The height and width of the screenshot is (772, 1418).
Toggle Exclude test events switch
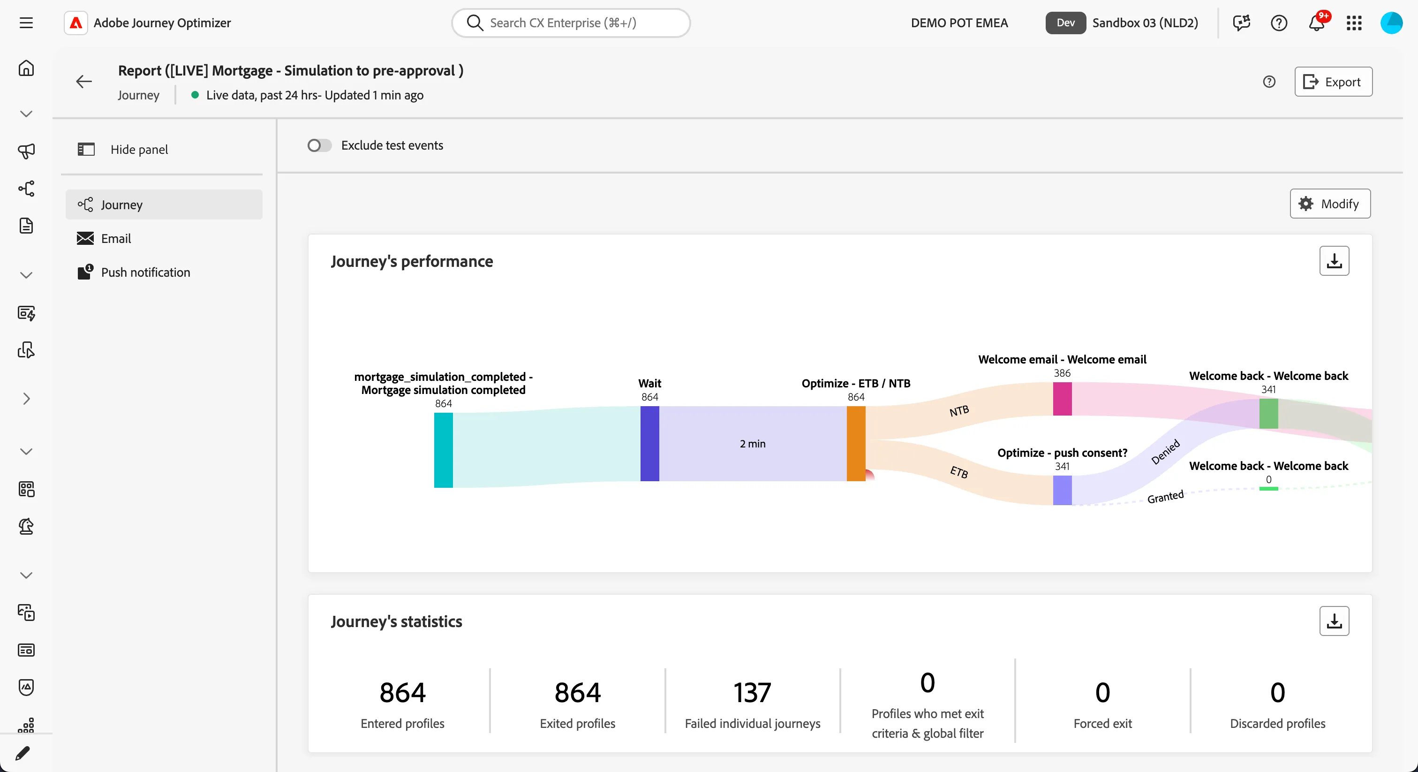[x=319, y=145]
